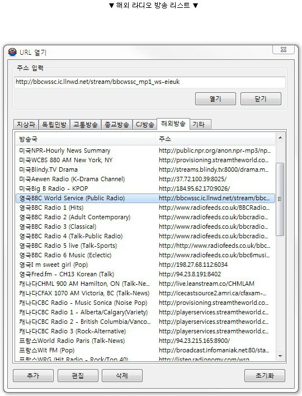This screenshot has width=302, height=396.
Task: Select 캐나다CBC Radio 3 (Rock-Alternative)
Action: point(145,331)
